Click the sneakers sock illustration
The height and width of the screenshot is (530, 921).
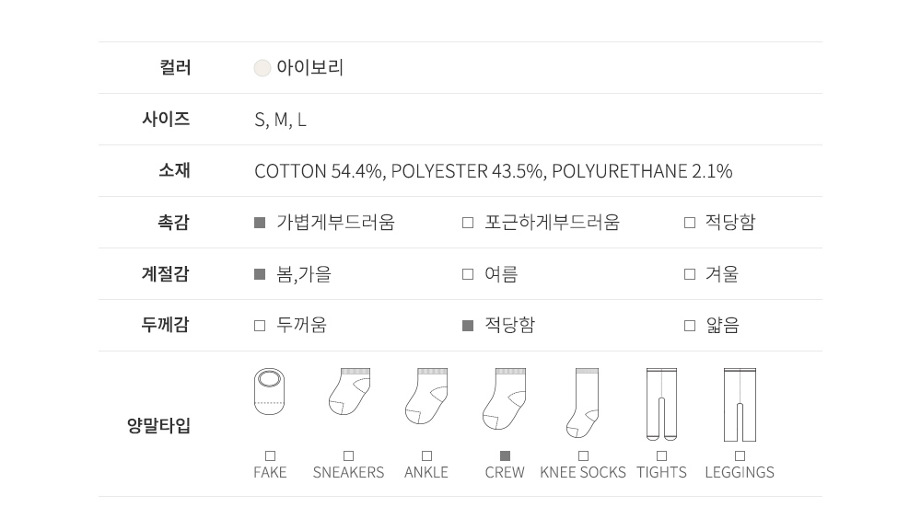tap(349, 392)
